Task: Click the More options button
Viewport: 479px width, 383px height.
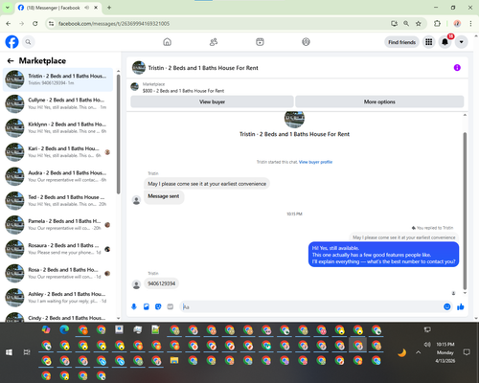Action: 379,101
